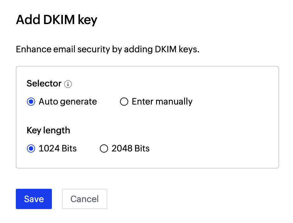Select the 1024 Bits radio button

(x=31, y=149)
